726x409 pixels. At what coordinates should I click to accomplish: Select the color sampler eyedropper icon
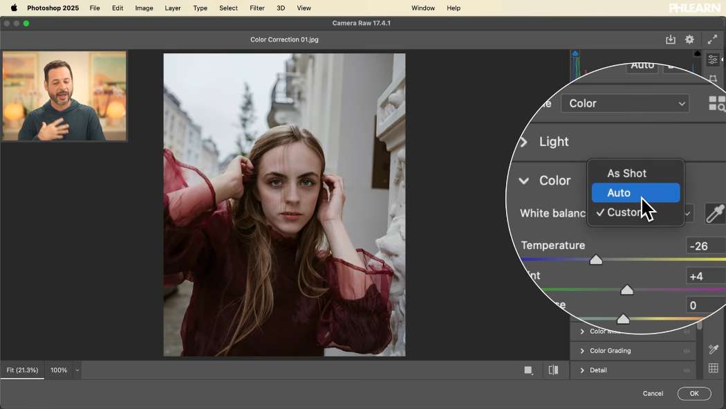tap(713, 349)
